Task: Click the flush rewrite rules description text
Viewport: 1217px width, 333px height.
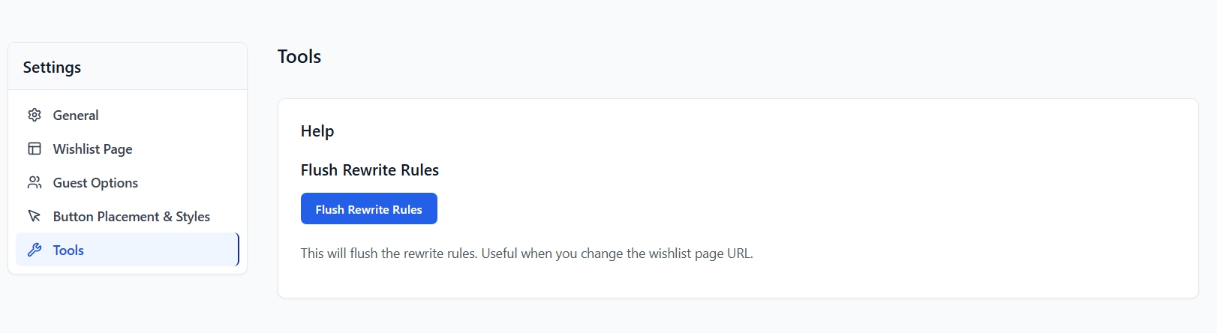Action: pos(450,253)
